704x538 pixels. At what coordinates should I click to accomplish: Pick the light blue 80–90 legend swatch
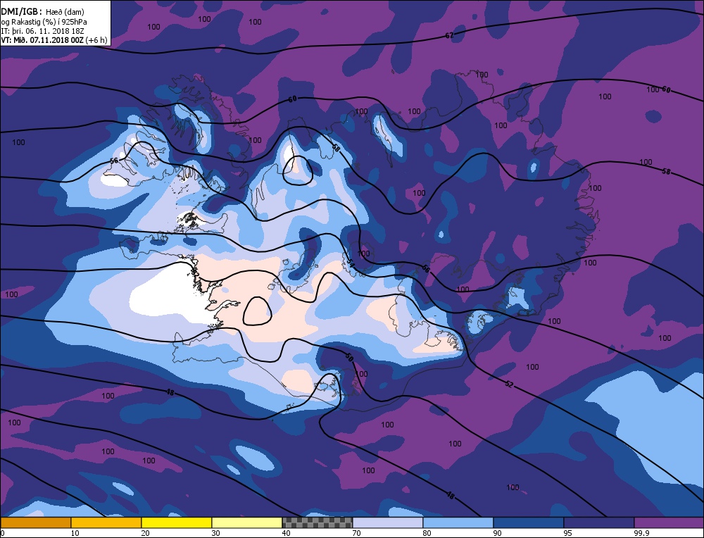pos(458,523)
